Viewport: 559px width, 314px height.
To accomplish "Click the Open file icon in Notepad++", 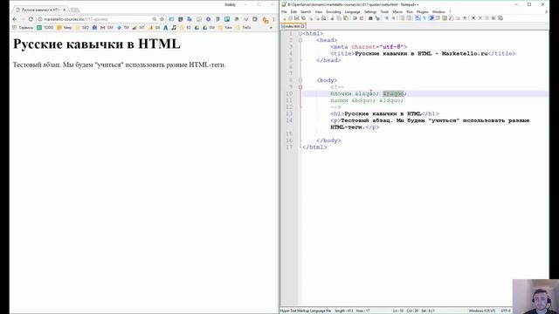I will pos(290,18).
